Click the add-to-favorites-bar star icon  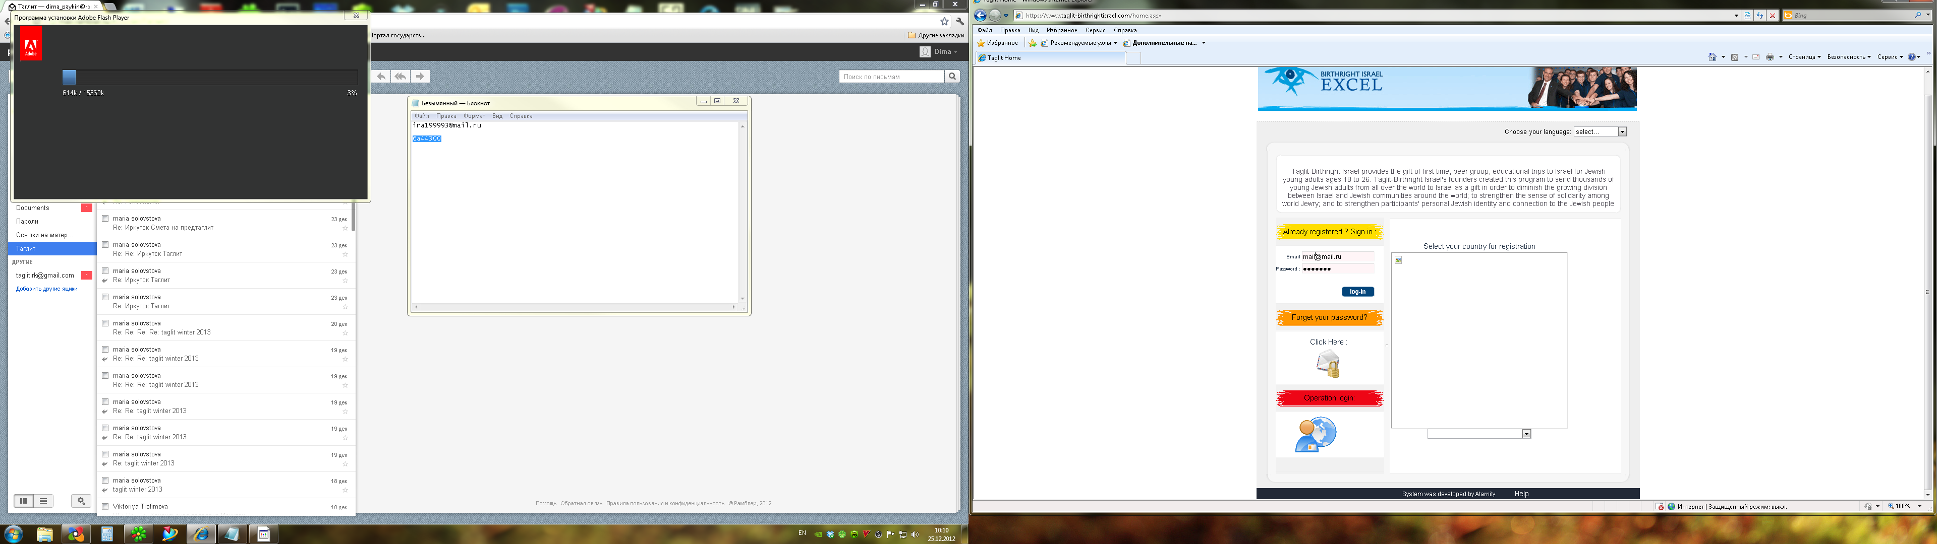pos(1033,44)
